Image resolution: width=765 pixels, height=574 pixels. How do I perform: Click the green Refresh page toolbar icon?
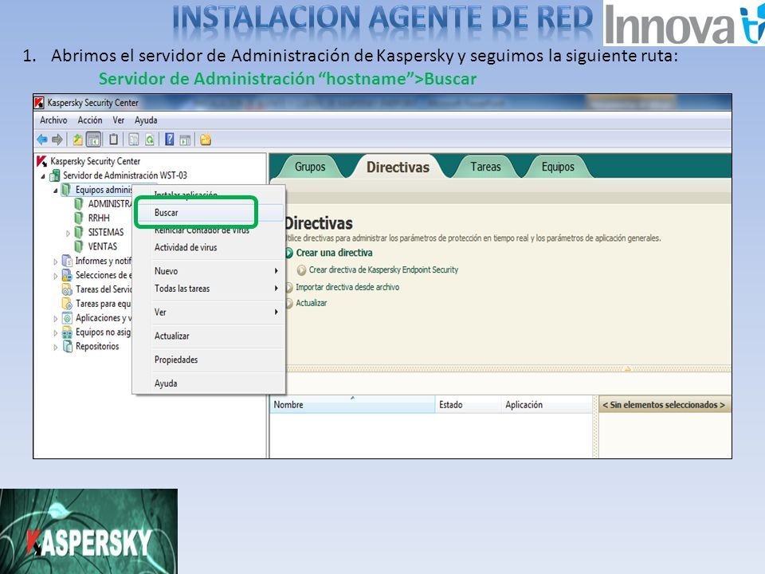coord(149,140)
